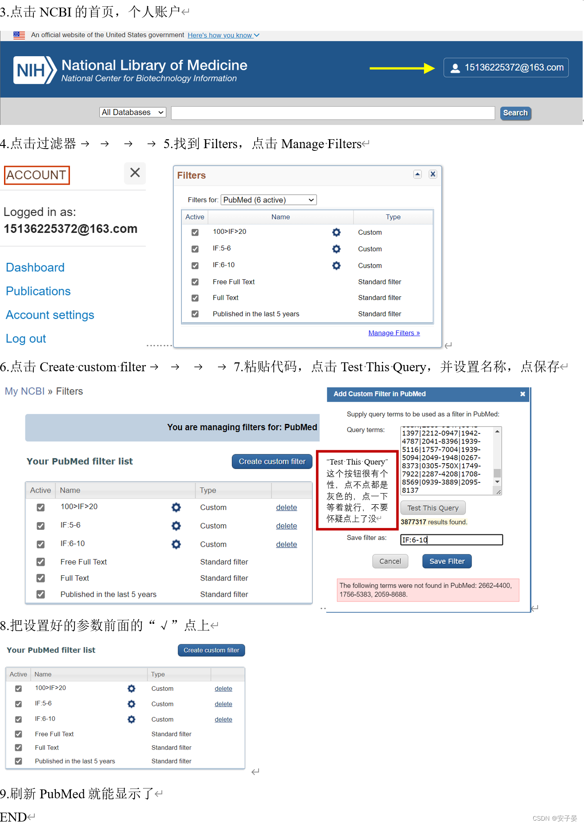
Task: Toggle IF:5-6 checkbox in the Filters popup
Action: 195,249
